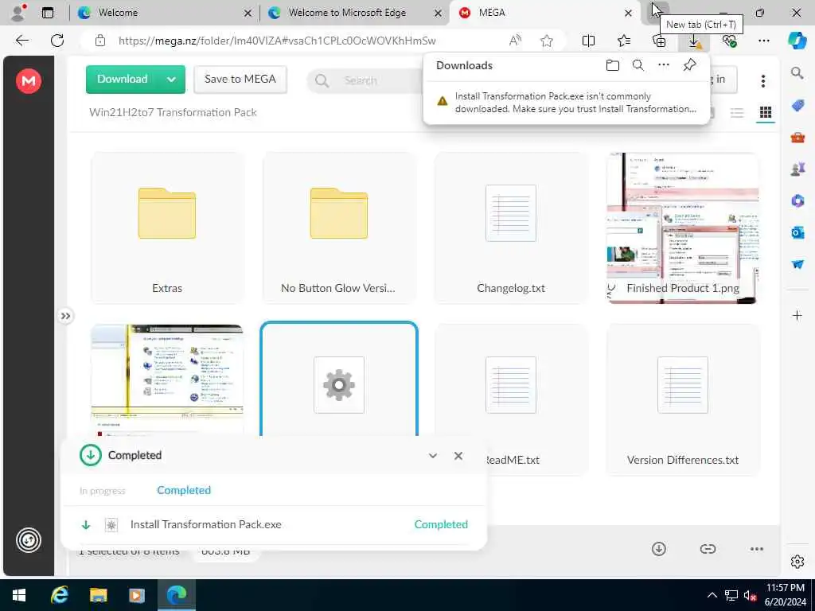Open the No Button Glow Version folder
This screenshot has height=611, width=815.
coord(339,228)
